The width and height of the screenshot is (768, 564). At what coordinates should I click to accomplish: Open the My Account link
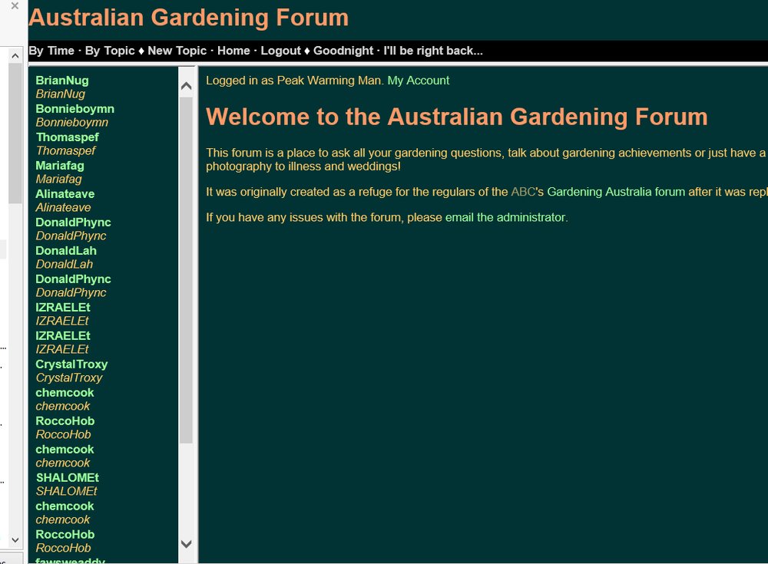[x=418, y=81]
